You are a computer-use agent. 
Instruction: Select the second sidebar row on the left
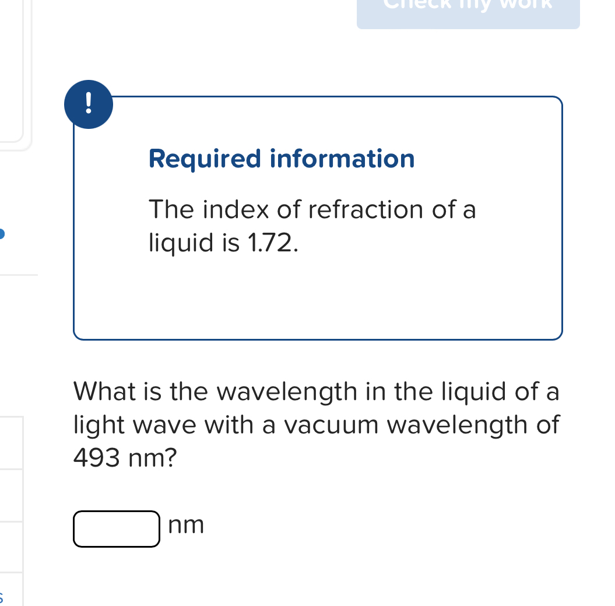tap(12, 493)
